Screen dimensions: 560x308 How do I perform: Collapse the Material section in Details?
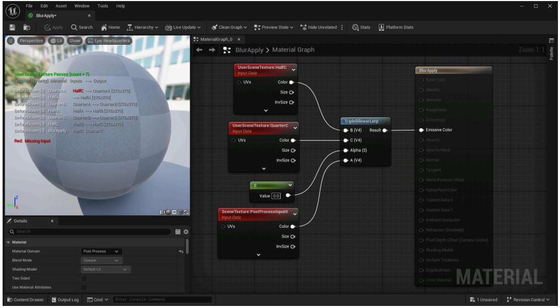coord(9,242)
